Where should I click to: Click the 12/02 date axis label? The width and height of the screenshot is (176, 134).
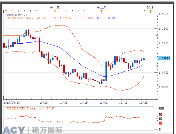click(103, 103)
